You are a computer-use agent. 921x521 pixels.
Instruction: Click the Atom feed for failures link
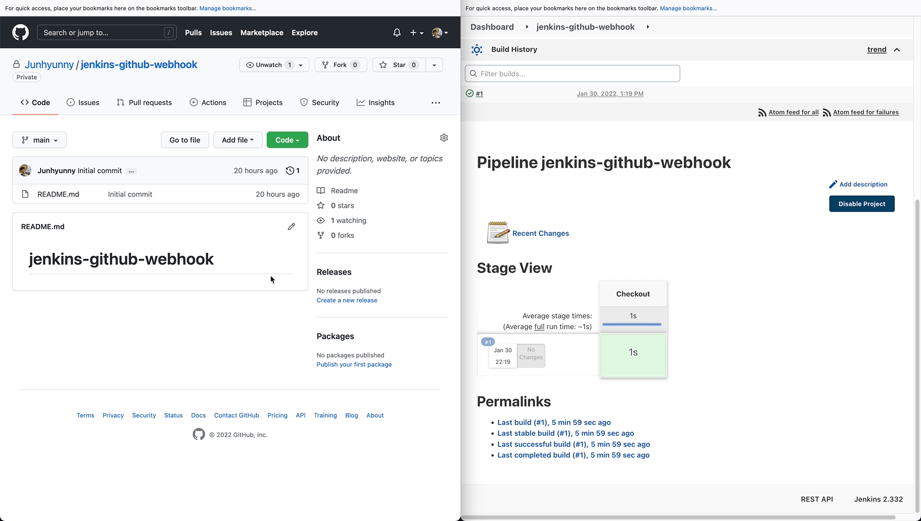coord(866,112)
